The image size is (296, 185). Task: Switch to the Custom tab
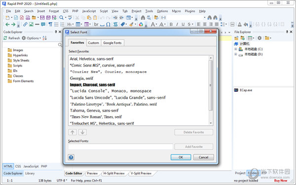coord(93,43)
